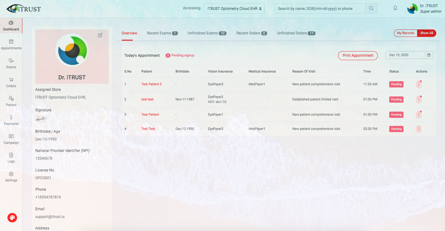
Task: Select the Exams icon in the left sidebar
Action: 11,63
